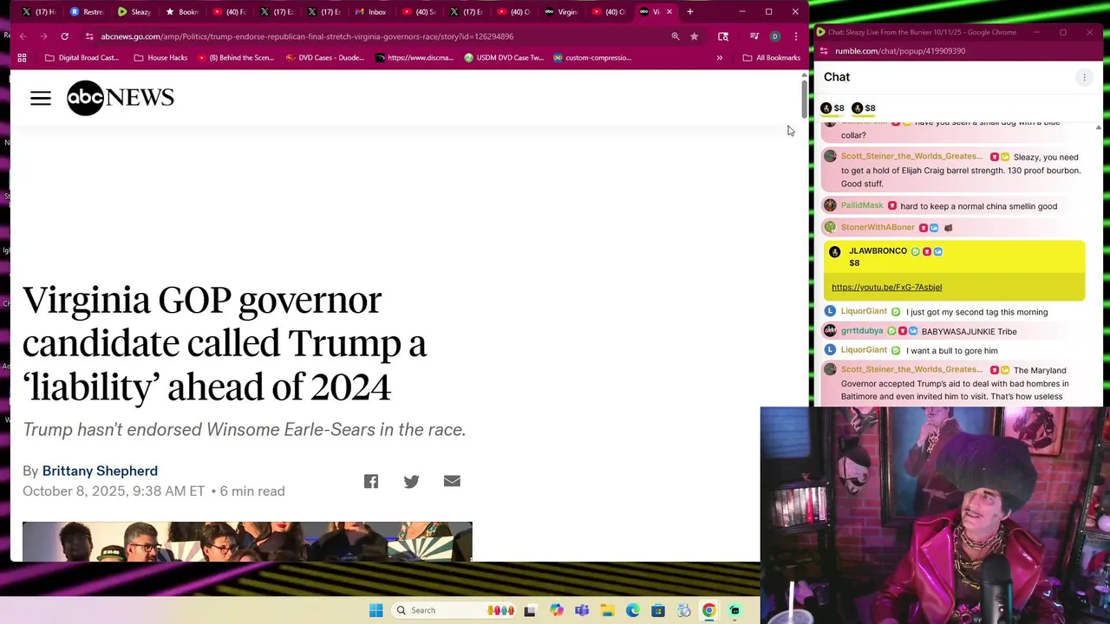This screenshot has height=624, width=1110.
Task: Show more bookmarks with the chevron
Action: tap(719, 58)
